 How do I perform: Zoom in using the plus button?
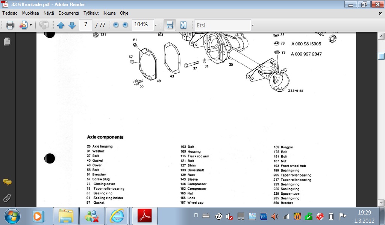click(125, 25)
